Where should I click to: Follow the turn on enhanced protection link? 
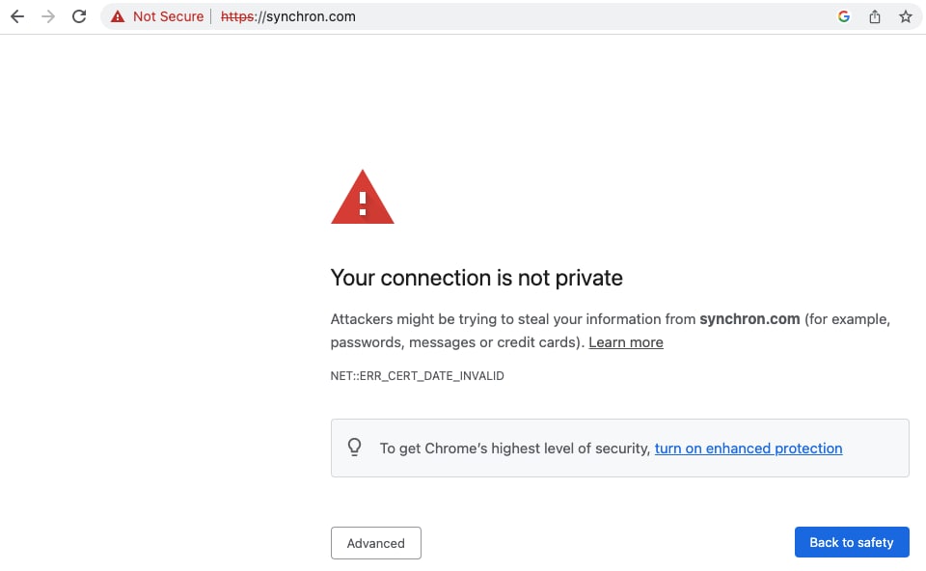pyautogui.click(x=749, y=449)
